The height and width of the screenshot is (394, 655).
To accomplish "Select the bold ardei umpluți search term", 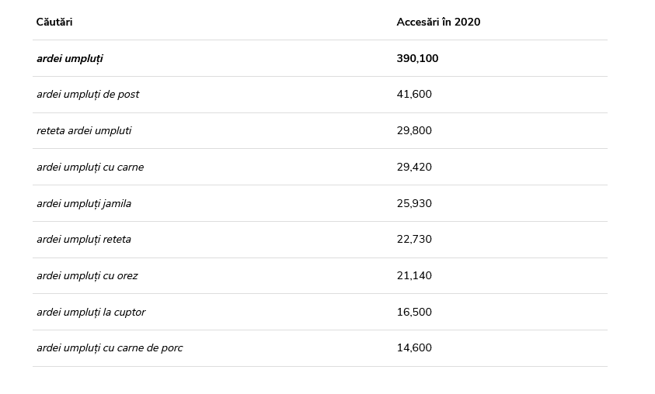I will click(70, 59).
